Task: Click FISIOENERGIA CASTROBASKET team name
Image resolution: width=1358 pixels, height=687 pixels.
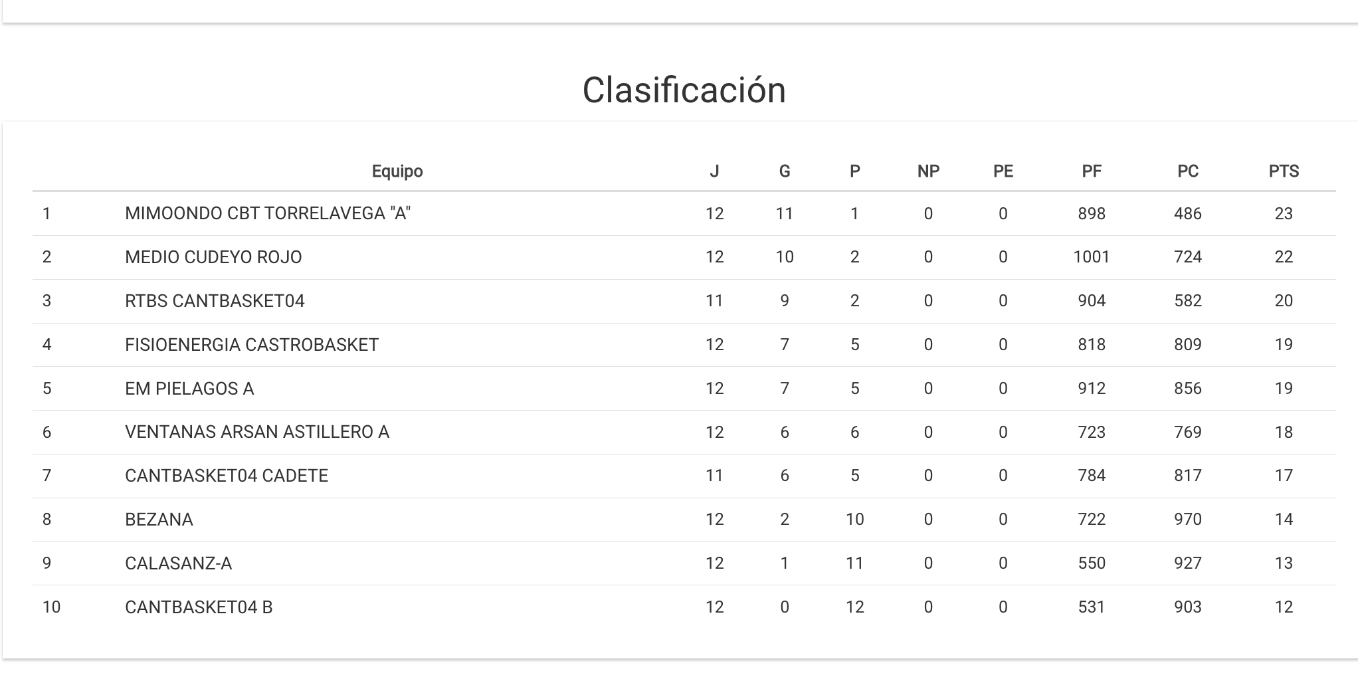Action: coord(252,345)
